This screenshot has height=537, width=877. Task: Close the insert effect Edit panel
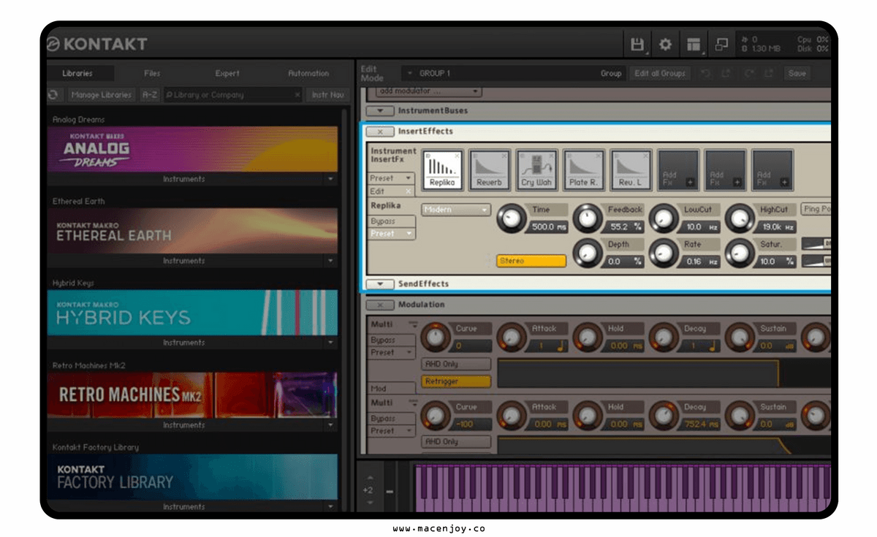409,191
